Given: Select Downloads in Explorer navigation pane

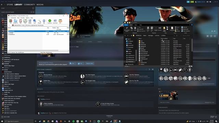Looking at the screenshot, I should point(130,47).
